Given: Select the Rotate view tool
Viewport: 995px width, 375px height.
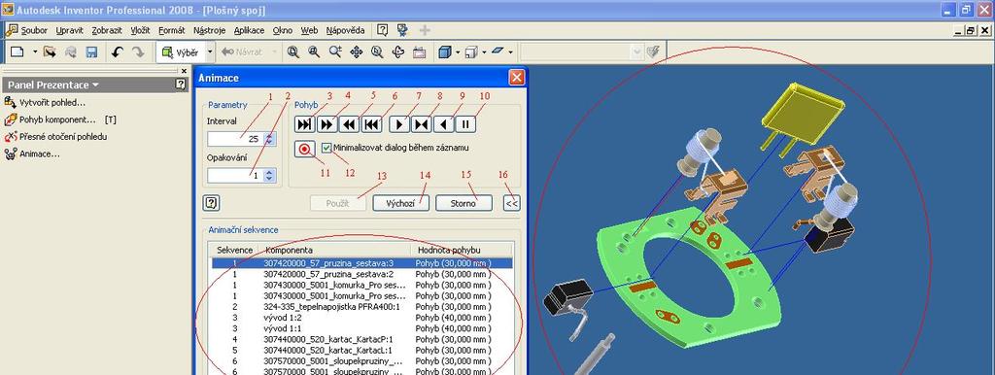Looking at the screenshot, I should pos(397,52).
